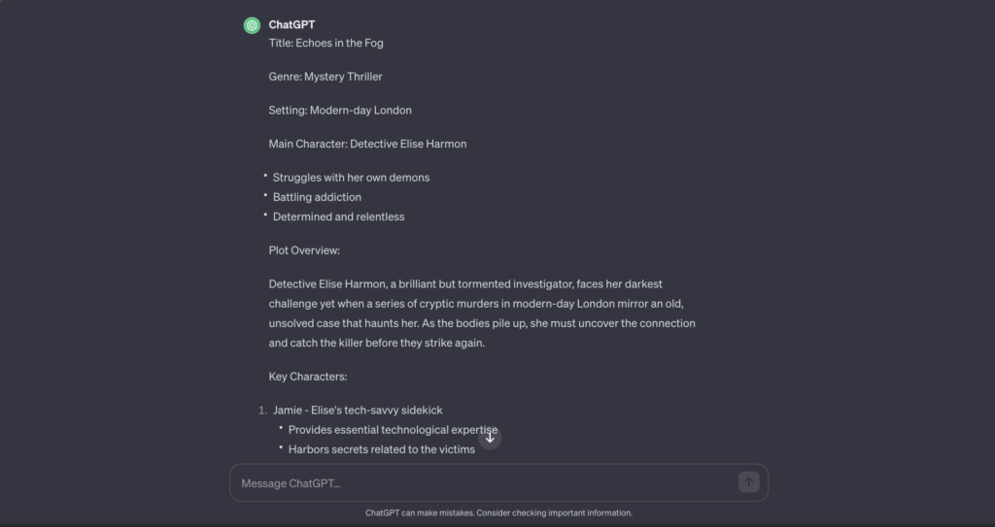Screen dimensions: 995x527
Task: Click the numbered list marker "1."
Action: click(263, 411)
